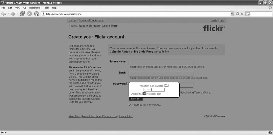
Task: Open the Privacy Policy footer link
Action: click(x=126, y=116)
